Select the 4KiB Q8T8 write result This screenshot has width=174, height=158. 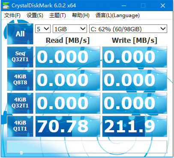135,80
